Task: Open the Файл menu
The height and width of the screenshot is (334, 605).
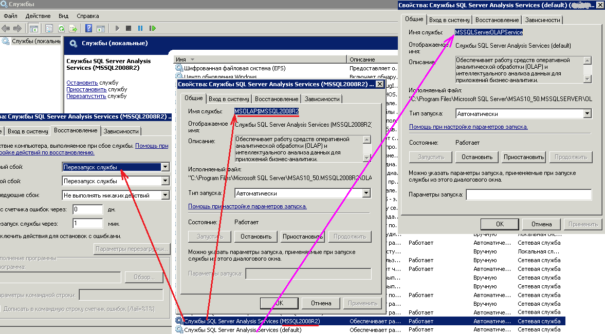Action: (10, 16)
